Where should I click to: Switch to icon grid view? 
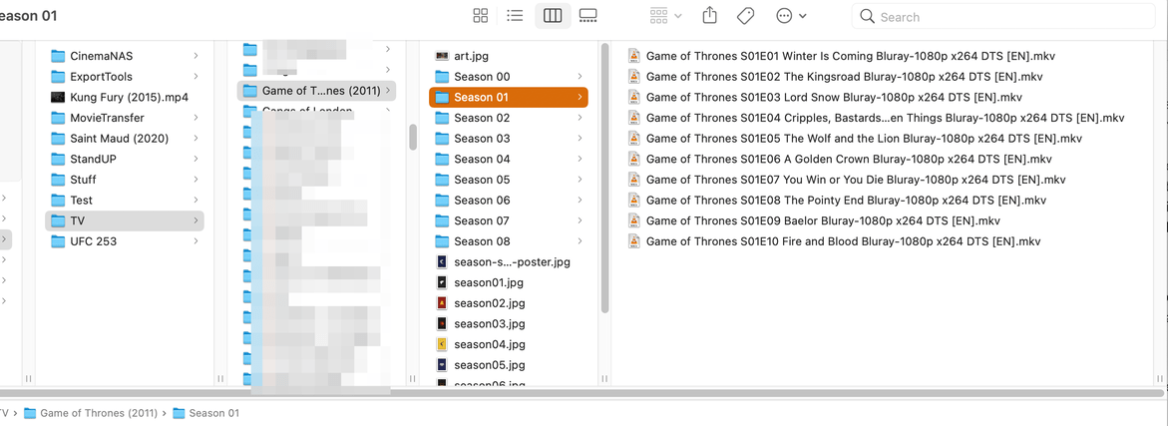point(481,16)
